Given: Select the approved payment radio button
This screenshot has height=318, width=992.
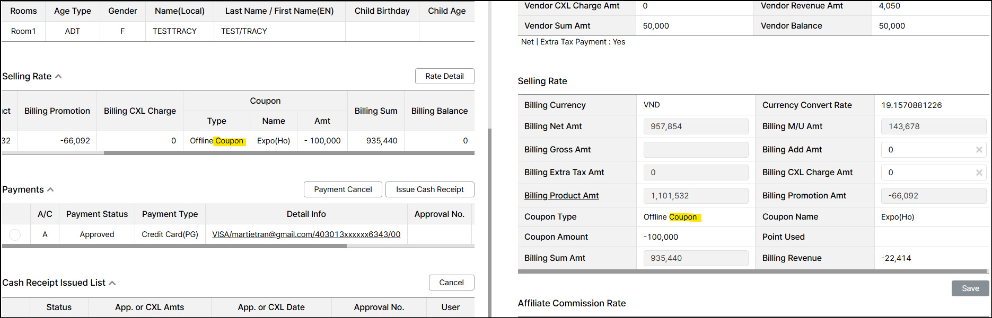Looking at the screenshot, I should click(x=15, y=234).
